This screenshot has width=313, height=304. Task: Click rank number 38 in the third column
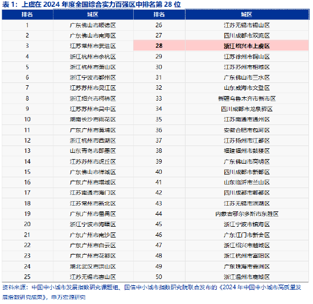point(159,151)
